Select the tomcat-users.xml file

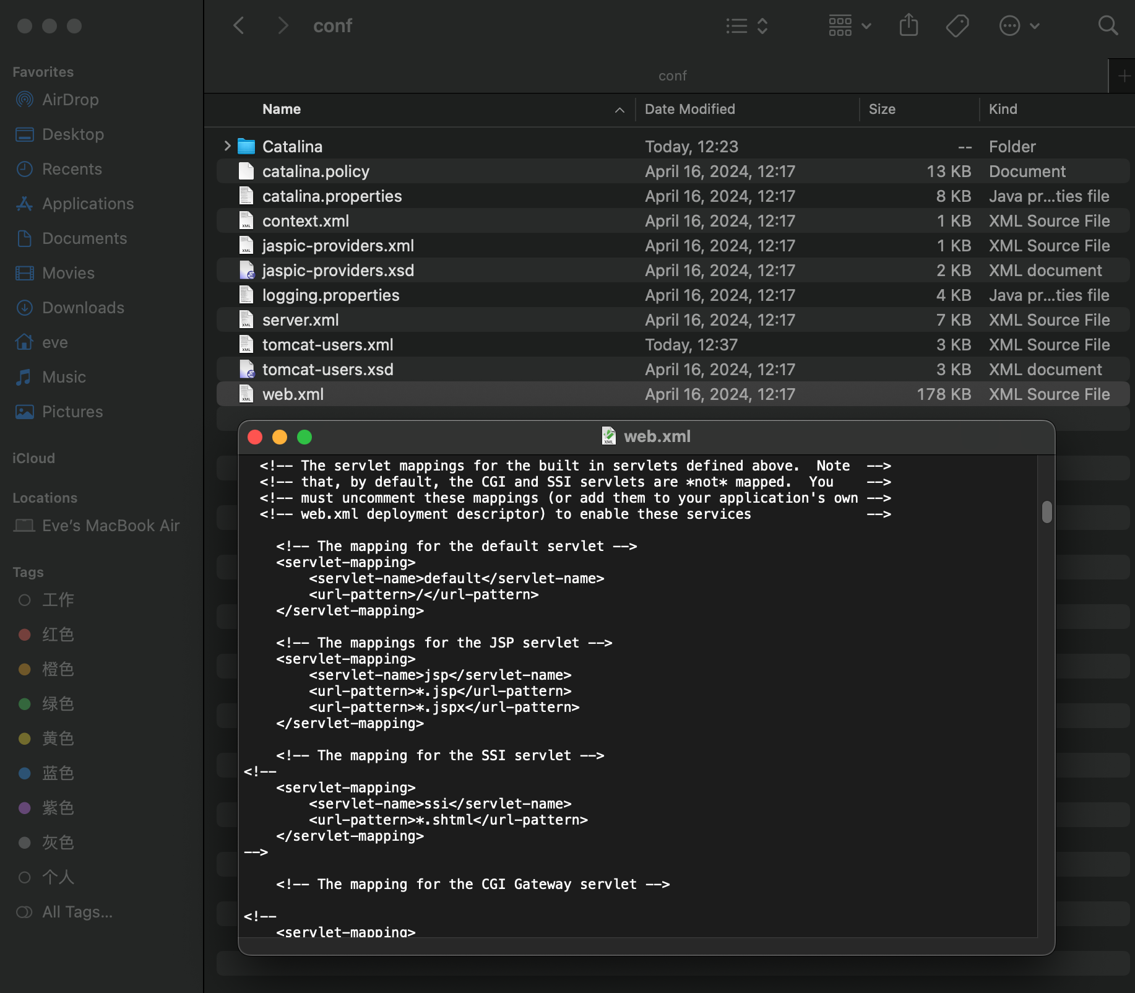pos(327,344)
